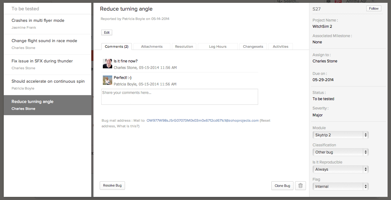Open the Flag dropdown set to Internal

[x=340, y=186]
